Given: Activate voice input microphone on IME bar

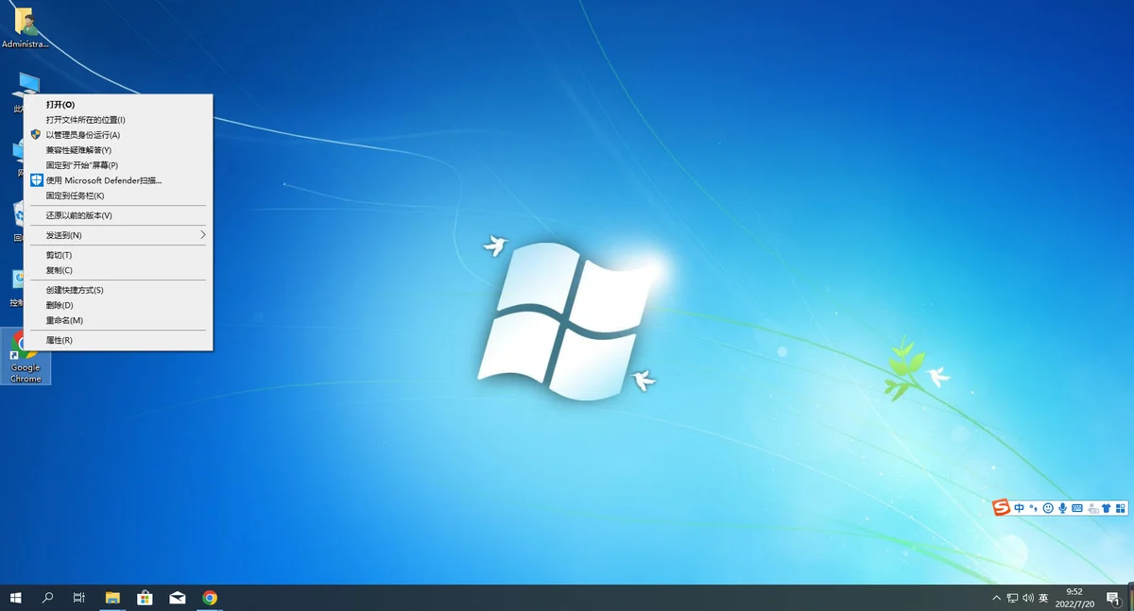Looking at the screenshot, I should pyautogui.click(x=1062, y=508).
